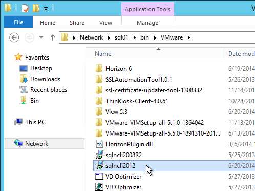Click the Bin network folder icon
Viewport: 255px width, 191px height.
(23, 100)
